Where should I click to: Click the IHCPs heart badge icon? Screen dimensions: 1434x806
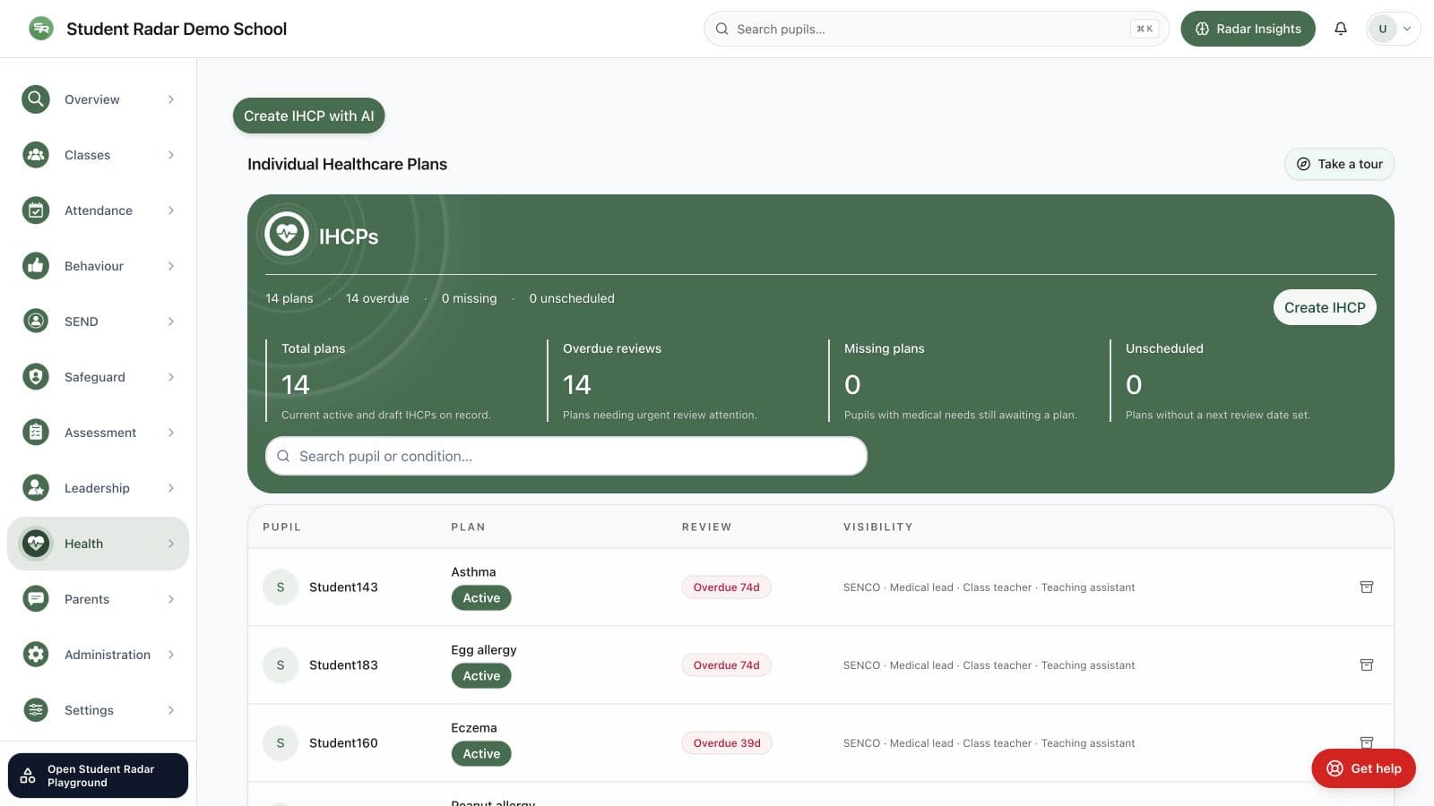[287, 235]
